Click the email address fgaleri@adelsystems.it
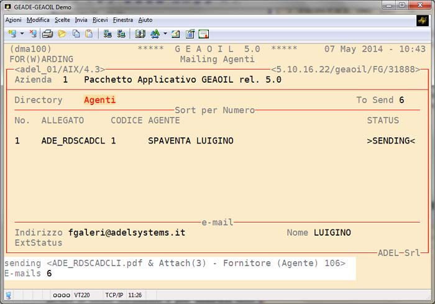Image resolution: width=435 pixels, height=304 pixels. (x=127, y=233)
